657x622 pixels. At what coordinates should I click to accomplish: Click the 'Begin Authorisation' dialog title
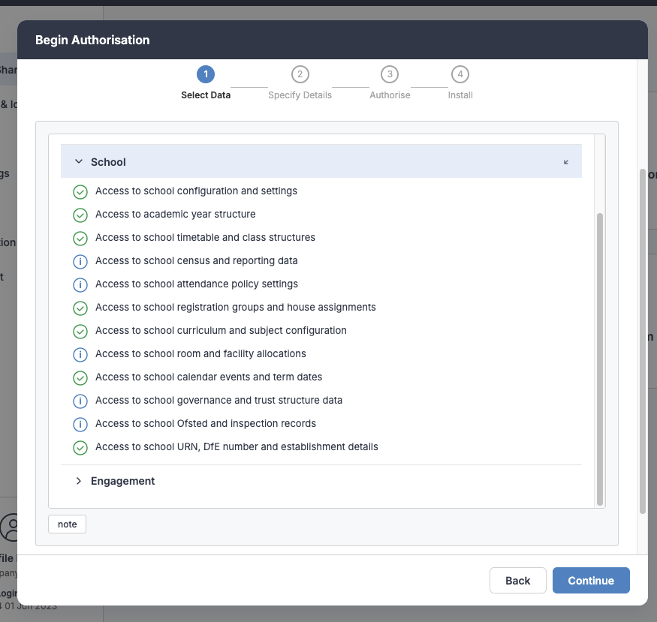click(x=92, y=41)
